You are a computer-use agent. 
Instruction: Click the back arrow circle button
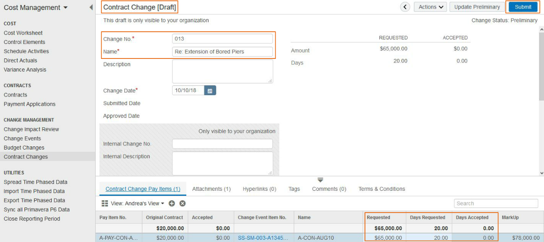[405, 7]
